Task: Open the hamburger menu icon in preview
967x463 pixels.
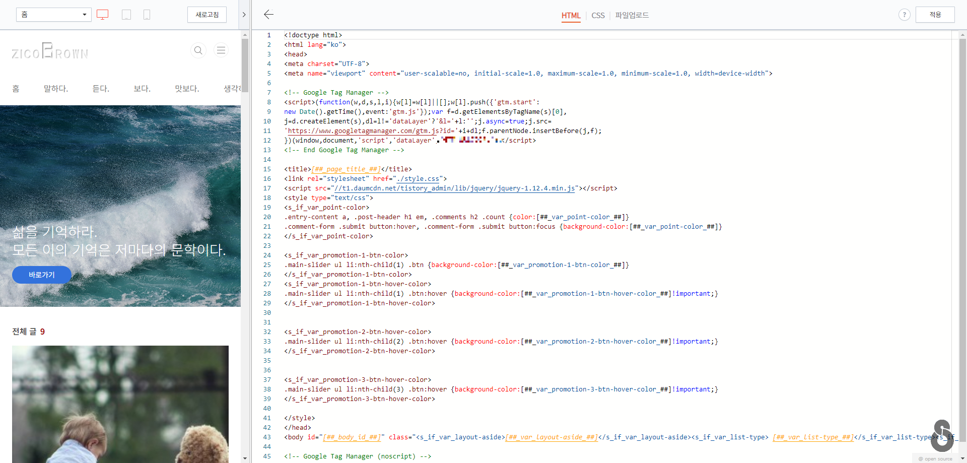Action: point(221,50)
